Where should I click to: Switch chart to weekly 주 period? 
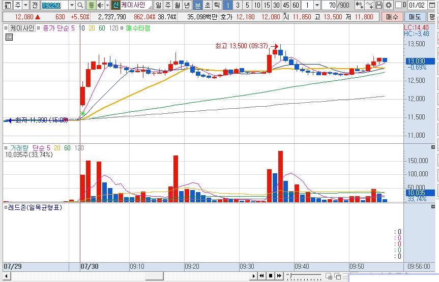click(x=168, y=5)
